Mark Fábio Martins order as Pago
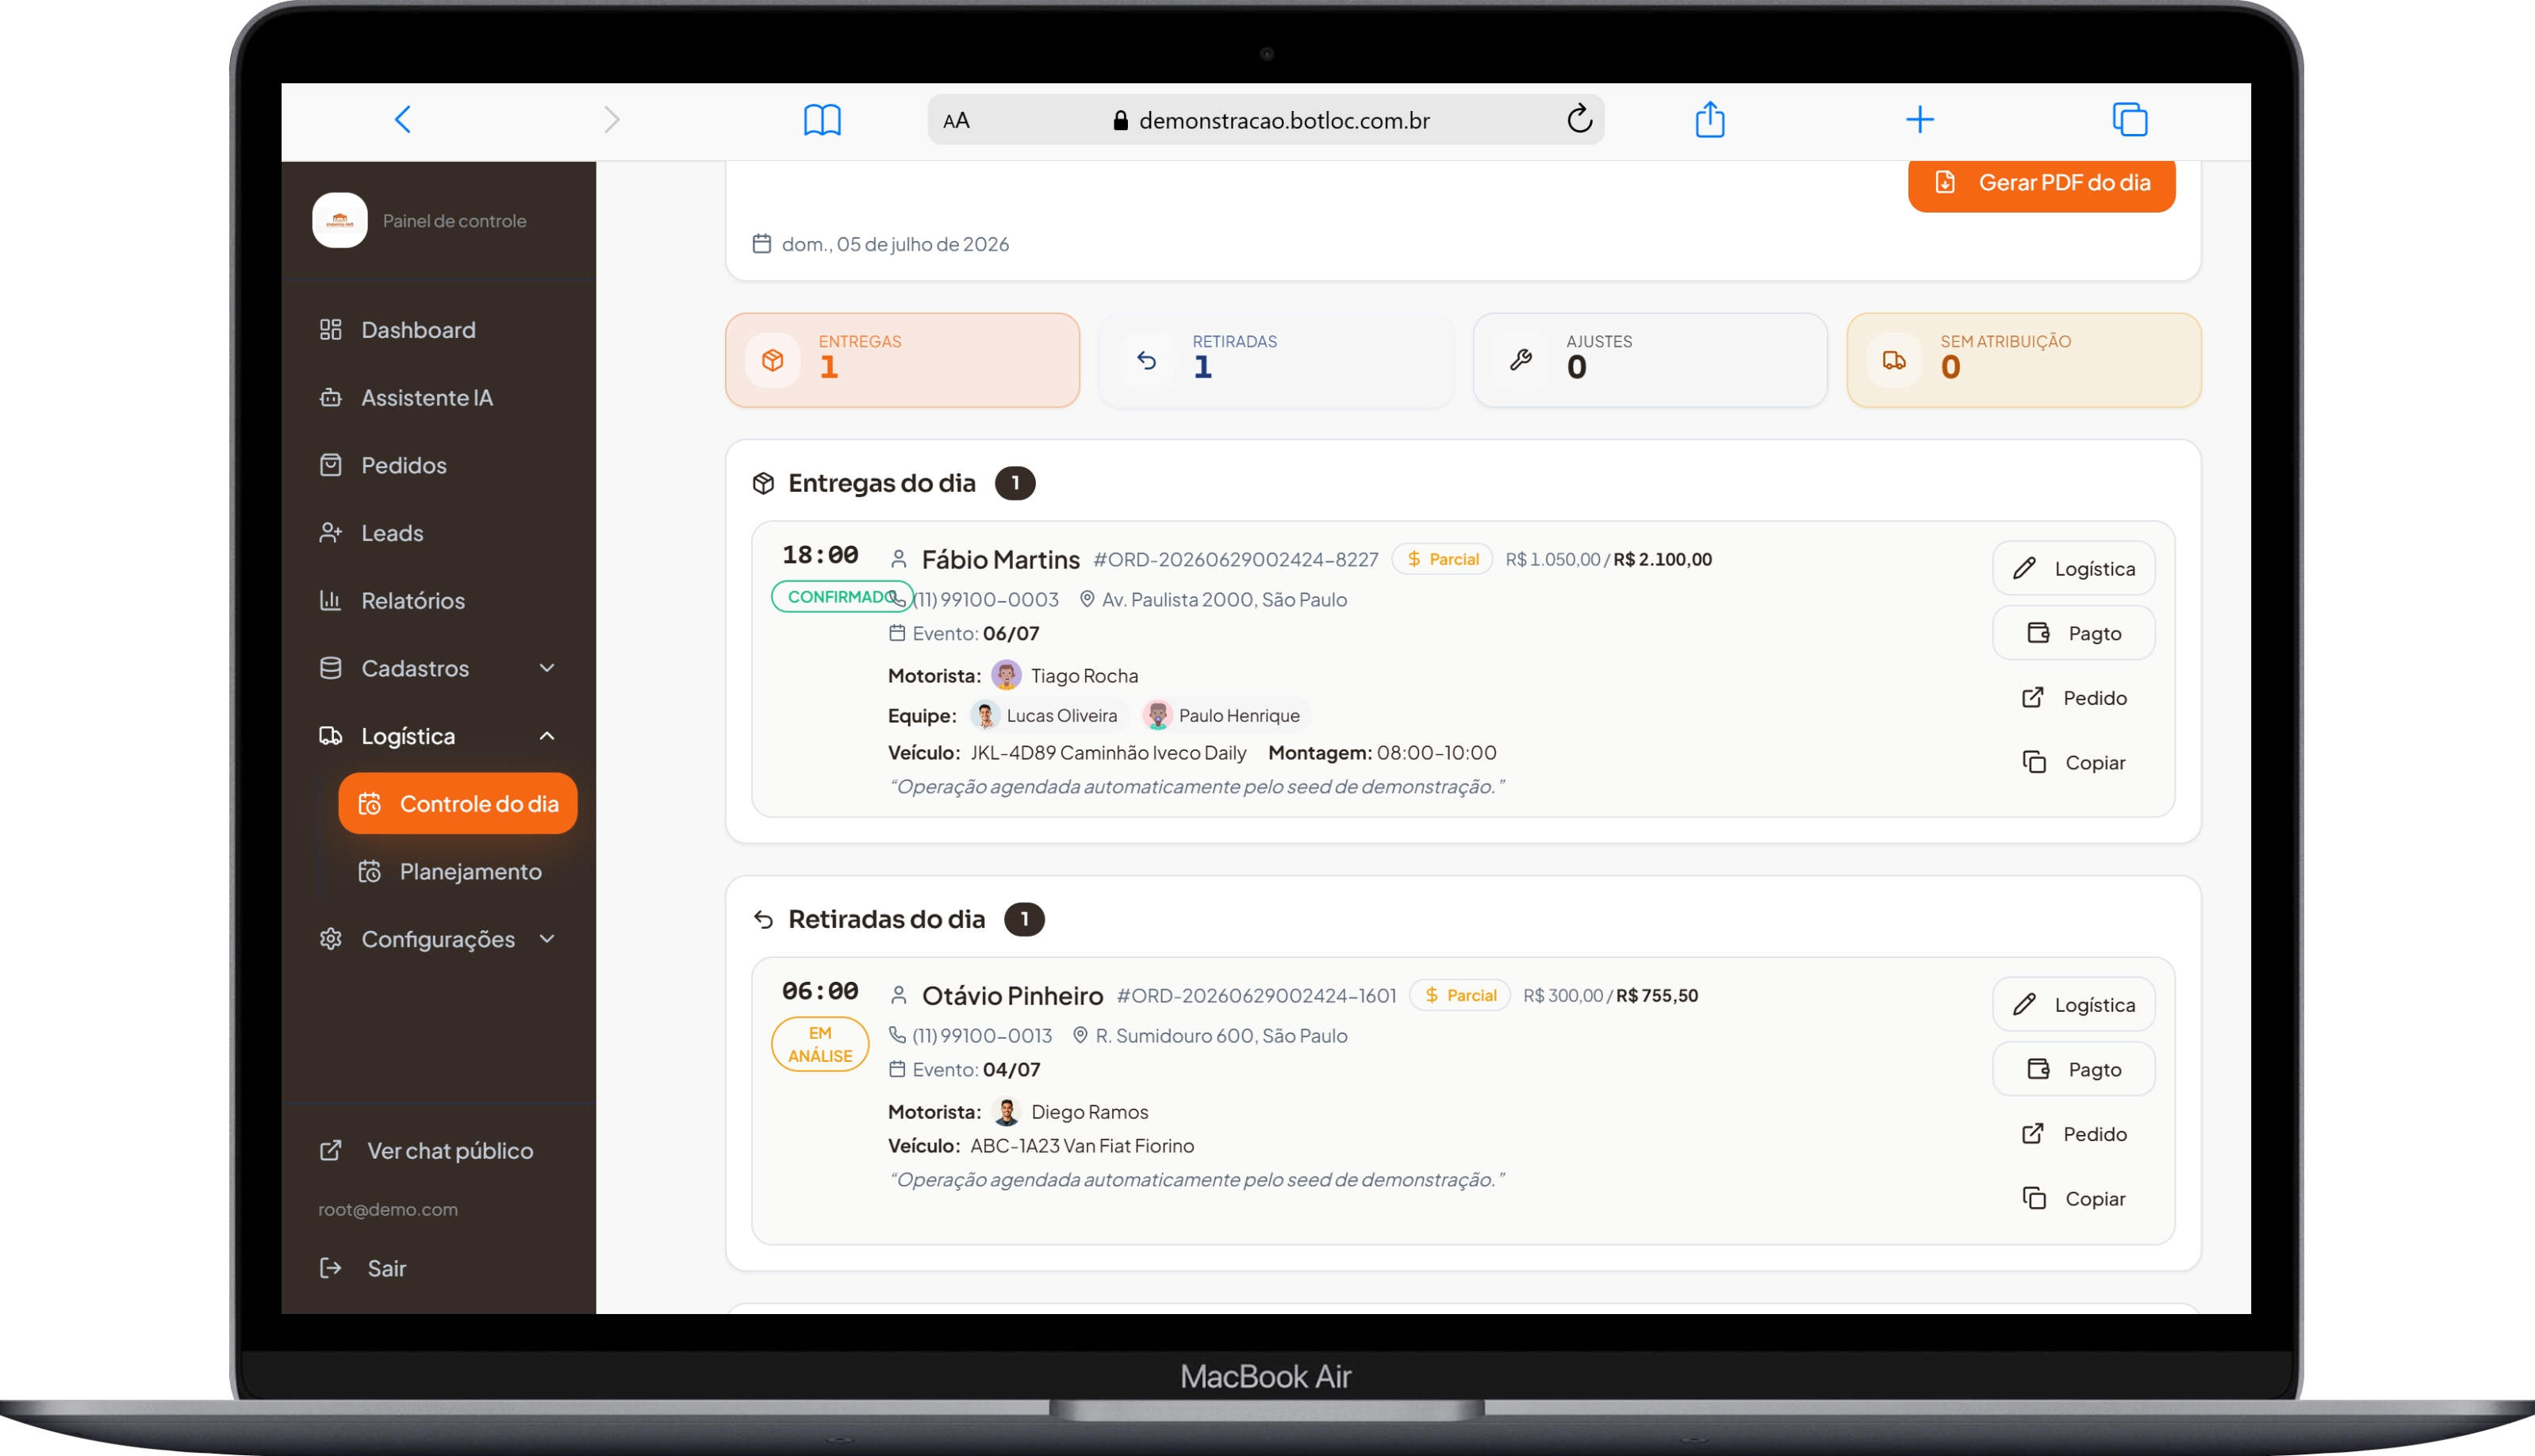Image resolution: width=2535 pixels, height=1456 pixels. point(2073,633)
